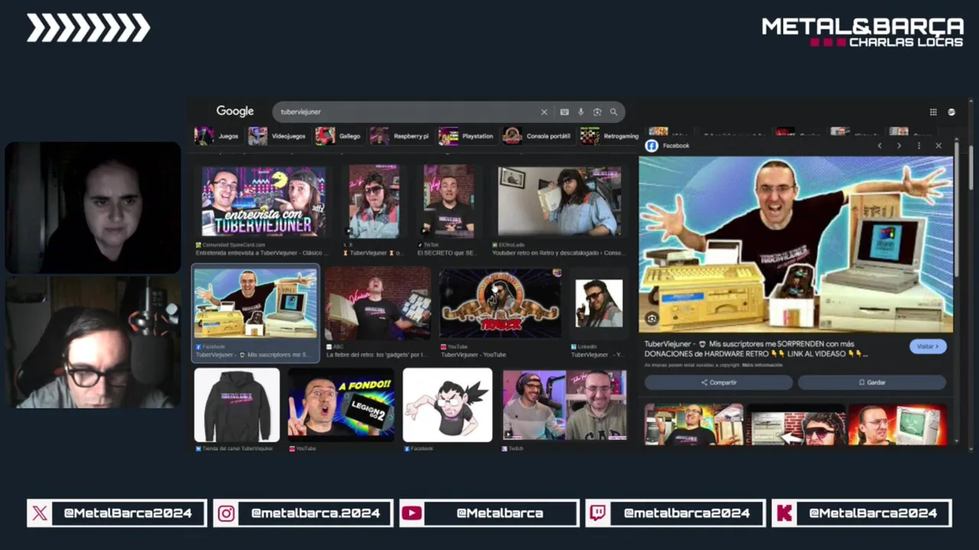
Task: Click the Gardar save button
Action: pos(872,382)
